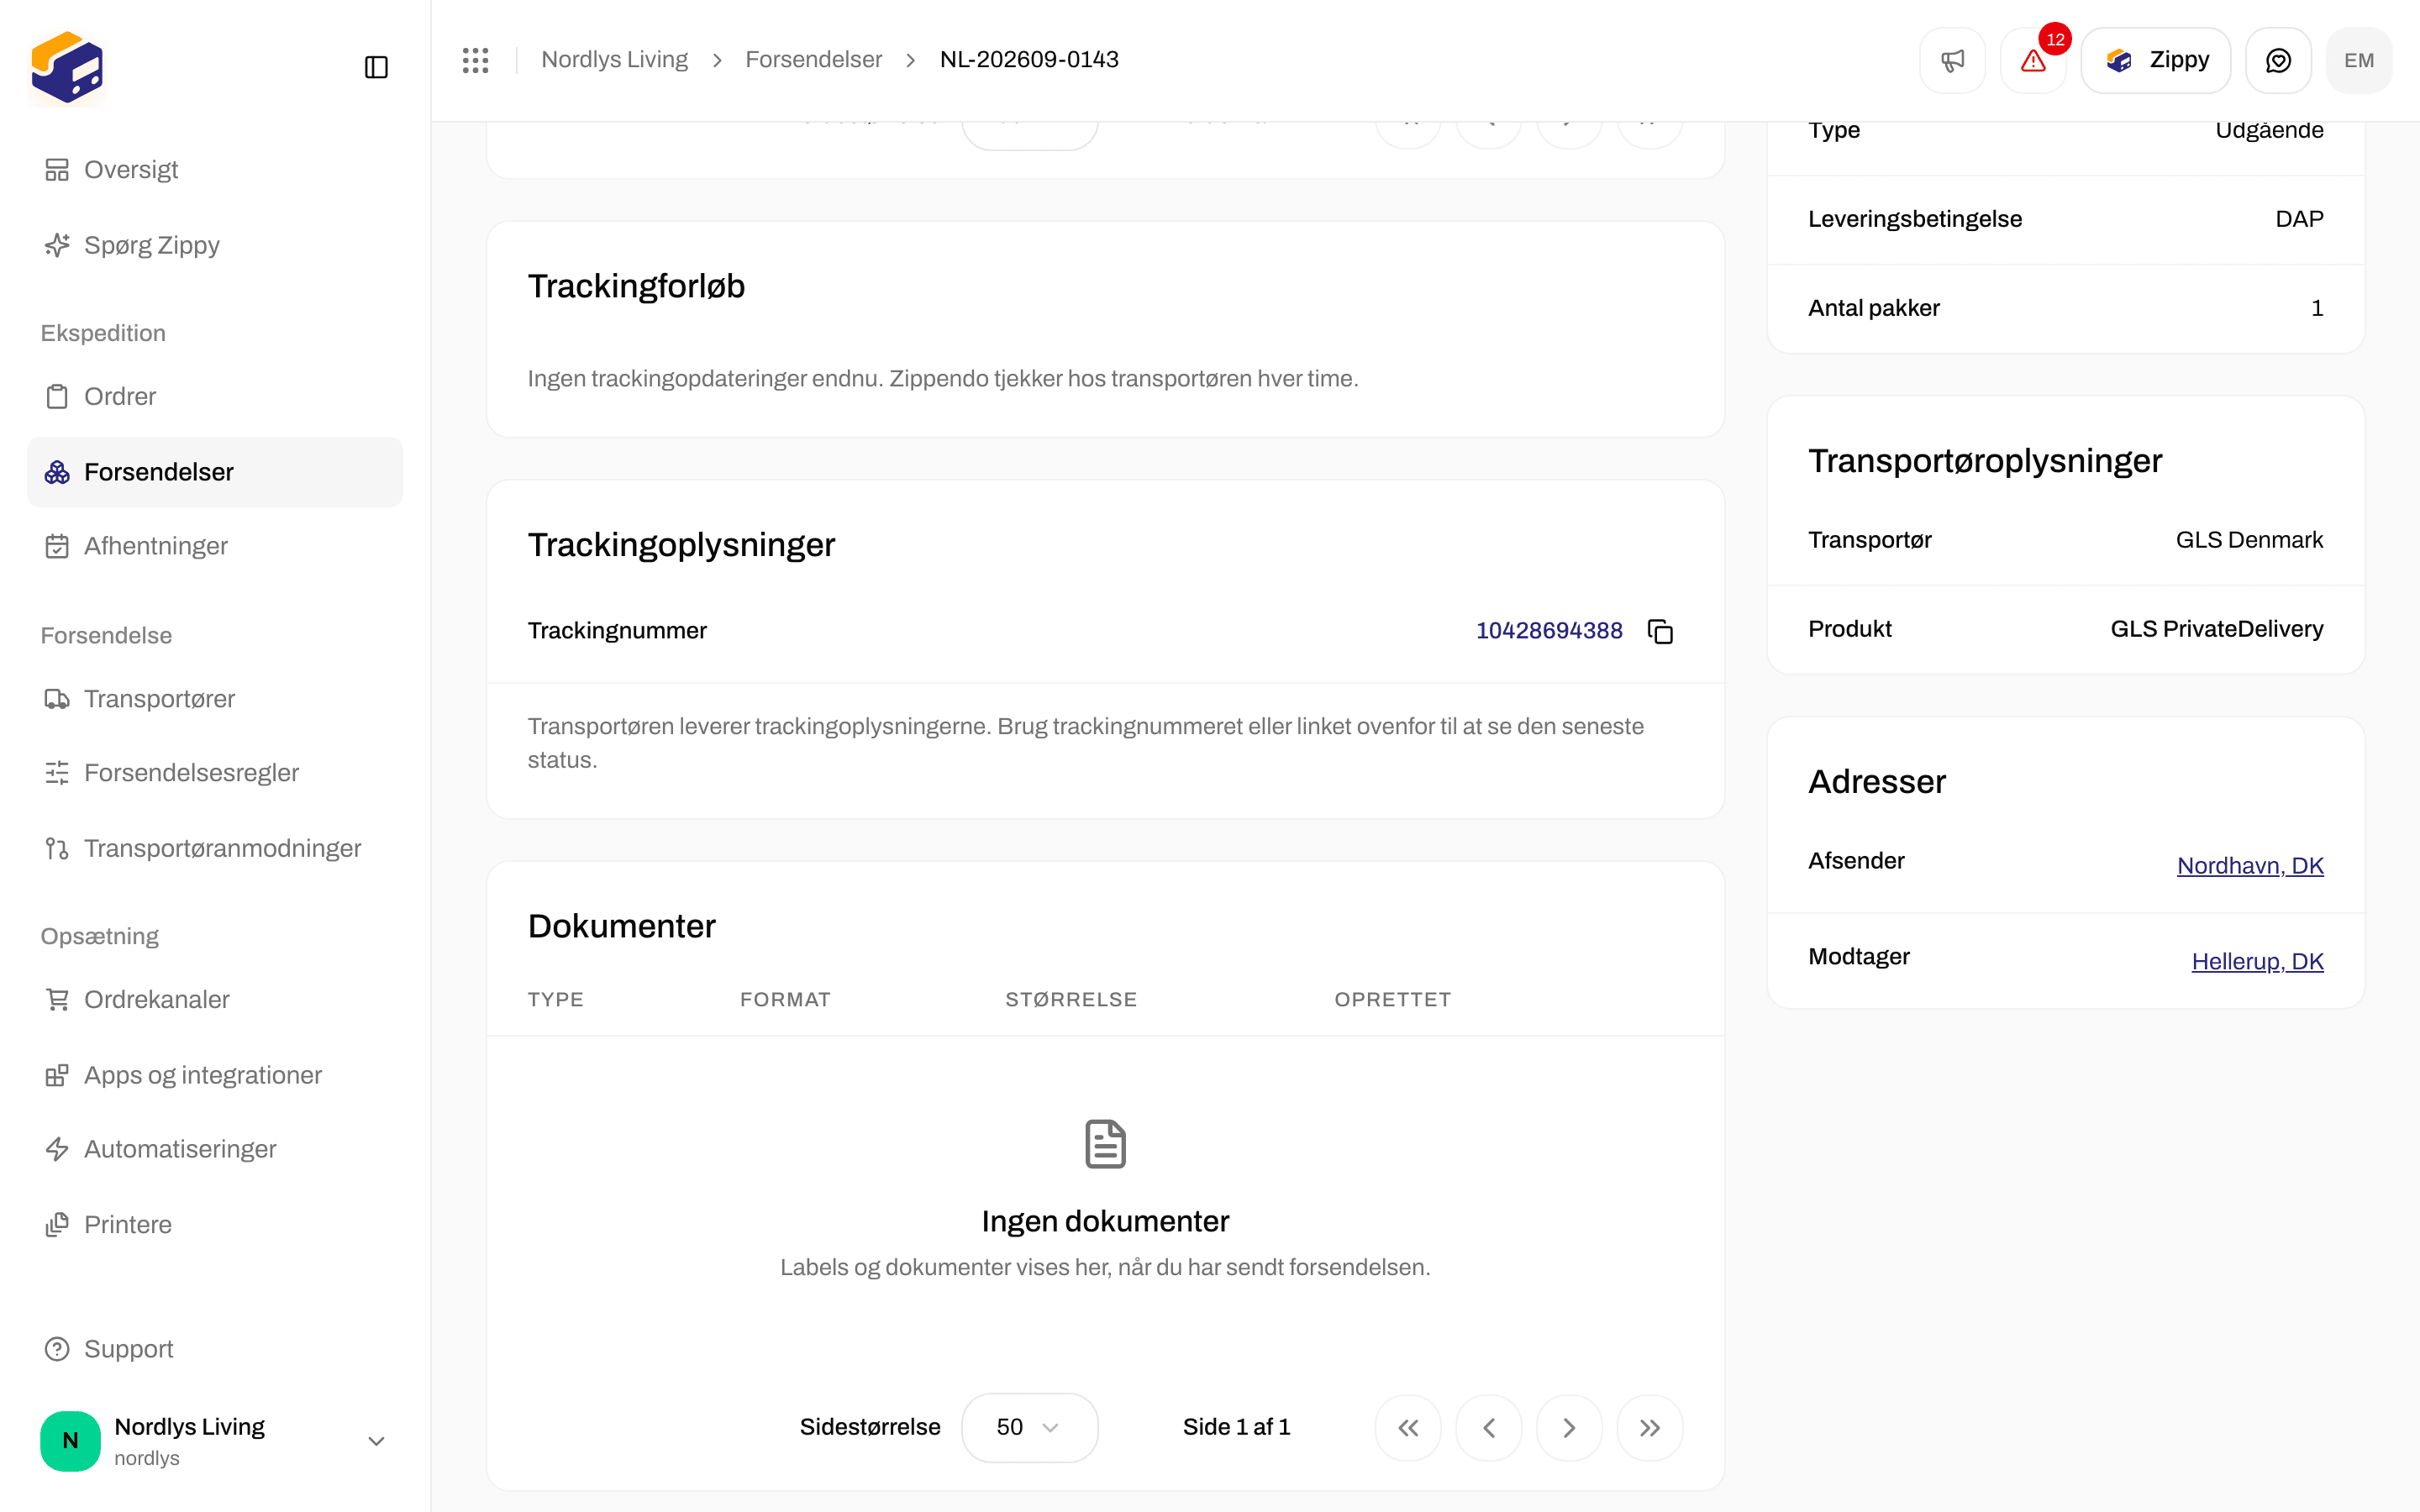Collapse the sidebar with panel icon
The height and width of the screenshot is (1512, 2420).
coord(376,67)
